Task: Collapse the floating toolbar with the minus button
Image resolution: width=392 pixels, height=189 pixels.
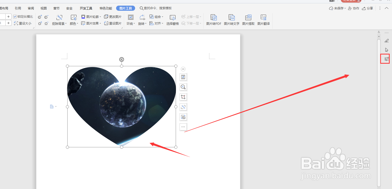Action: (183, 69)
